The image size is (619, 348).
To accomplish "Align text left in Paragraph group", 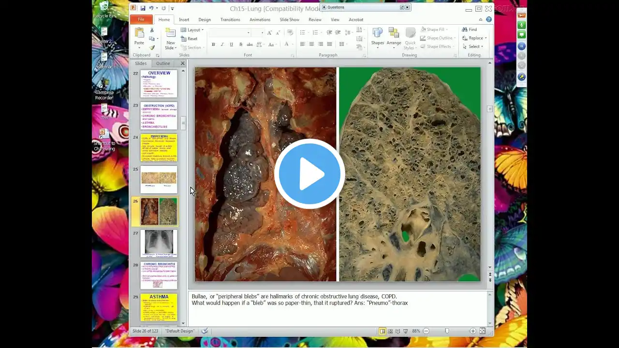I will [302, 44].
